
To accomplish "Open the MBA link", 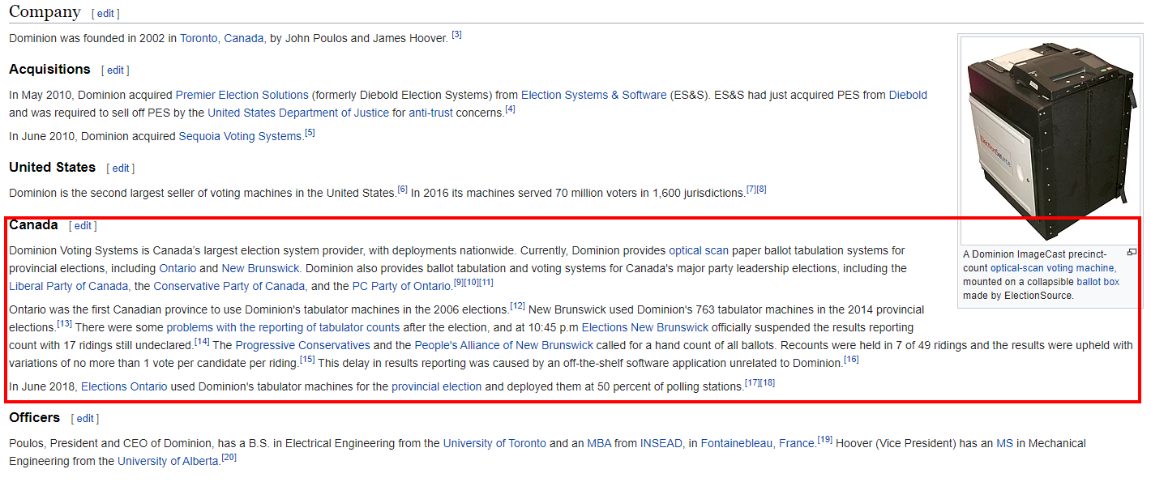I will [599, 443].
